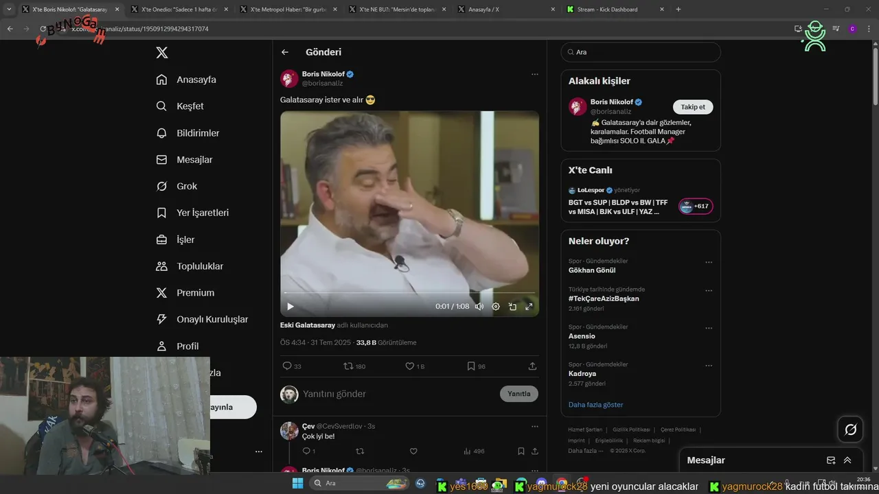
Task: Open the Windows Start menu
Action: [x=297, y=483]
